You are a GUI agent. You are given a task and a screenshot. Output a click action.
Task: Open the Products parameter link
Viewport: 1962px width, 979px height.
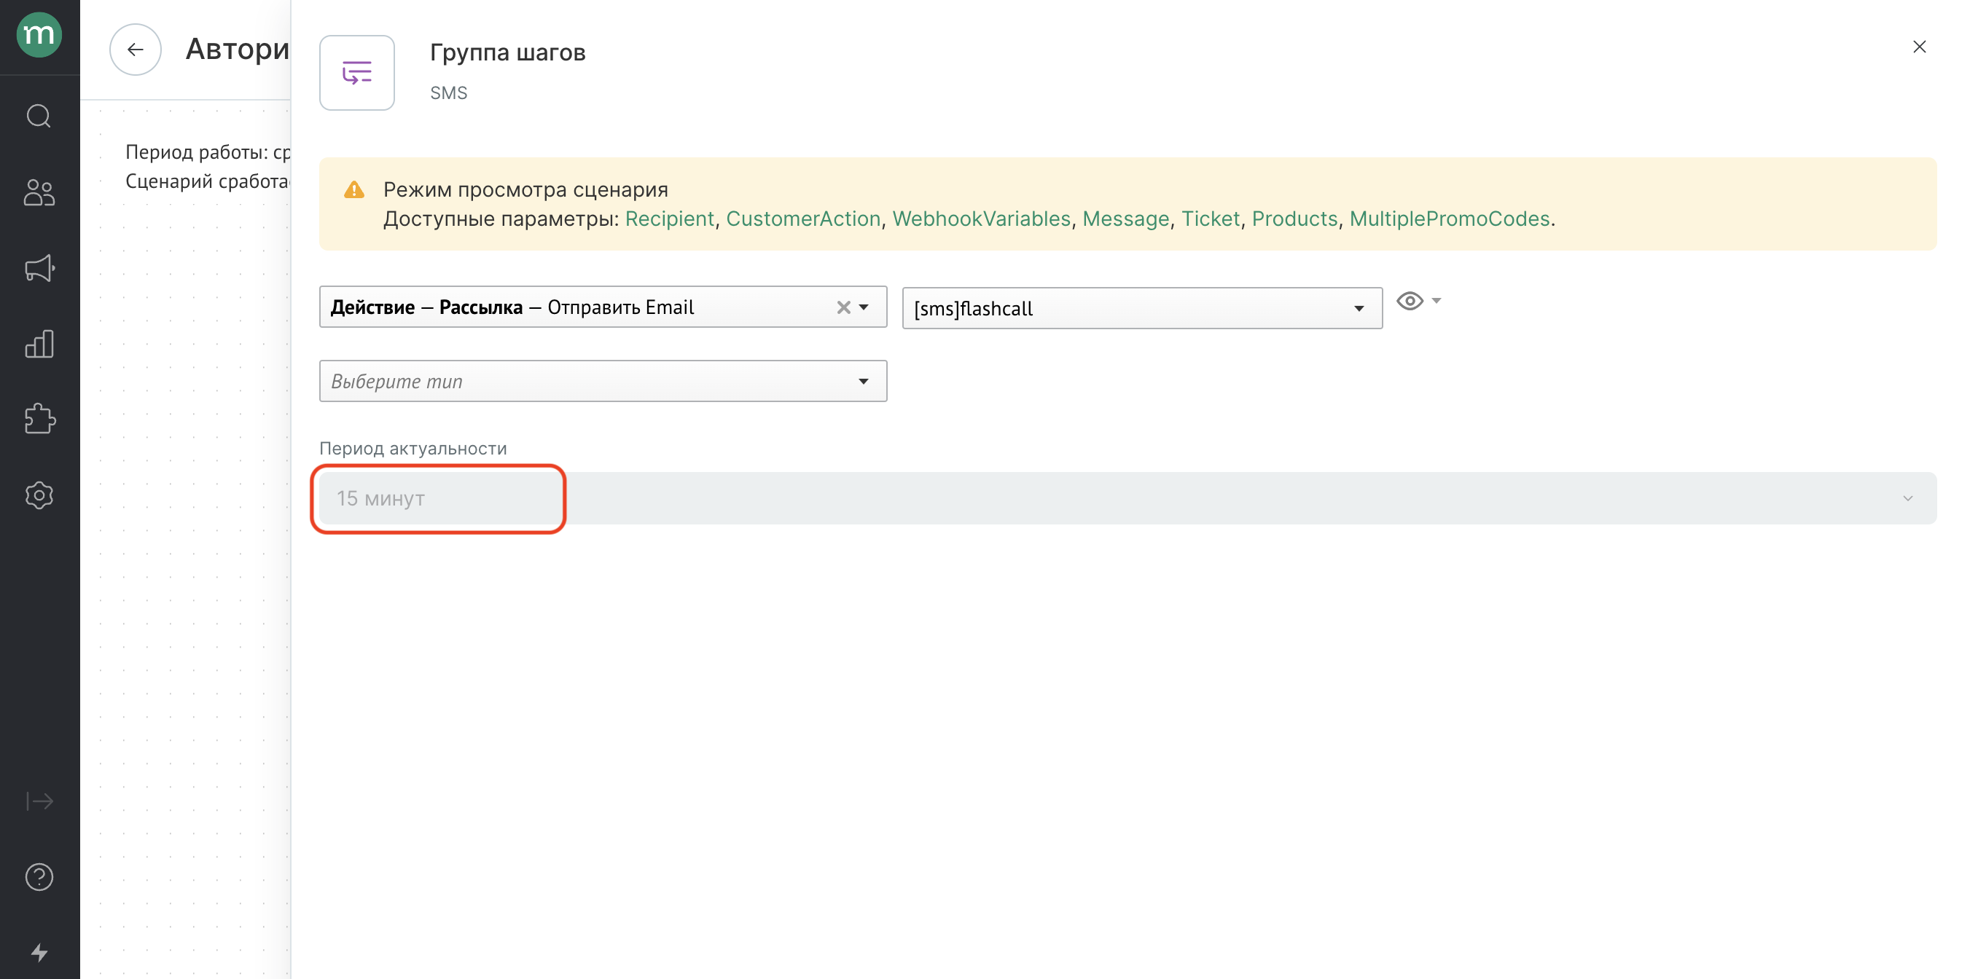pyautogui.click(x=1295, y=219)
